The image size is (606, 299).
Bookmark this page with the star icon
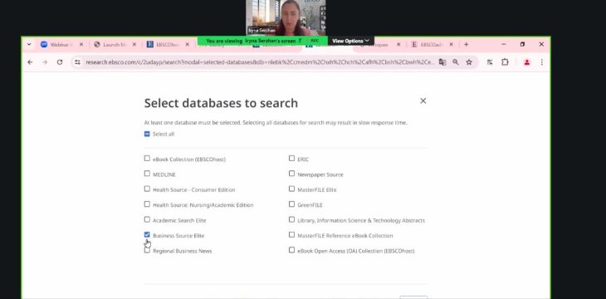[x=469, y=62]
